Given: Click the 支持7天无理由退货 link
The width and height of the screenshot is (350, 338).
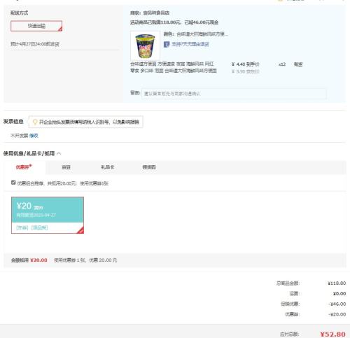Looking at the screenshot, I should [190, 44].
